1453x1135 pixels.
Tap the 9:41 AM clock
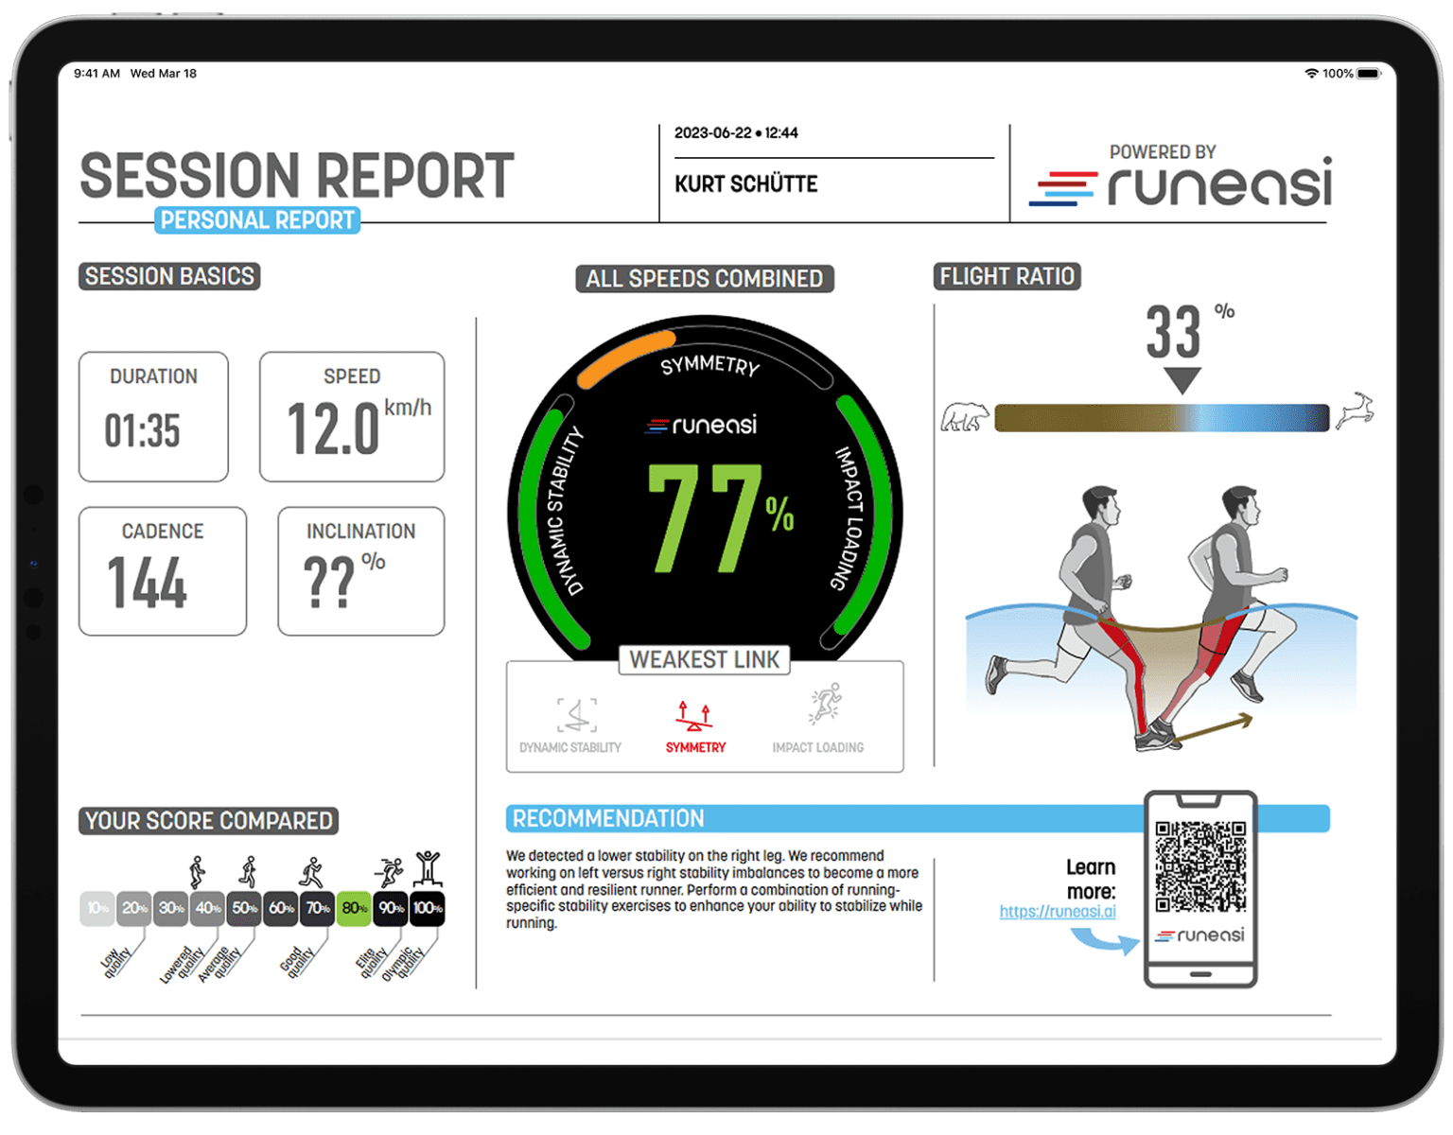96,74
